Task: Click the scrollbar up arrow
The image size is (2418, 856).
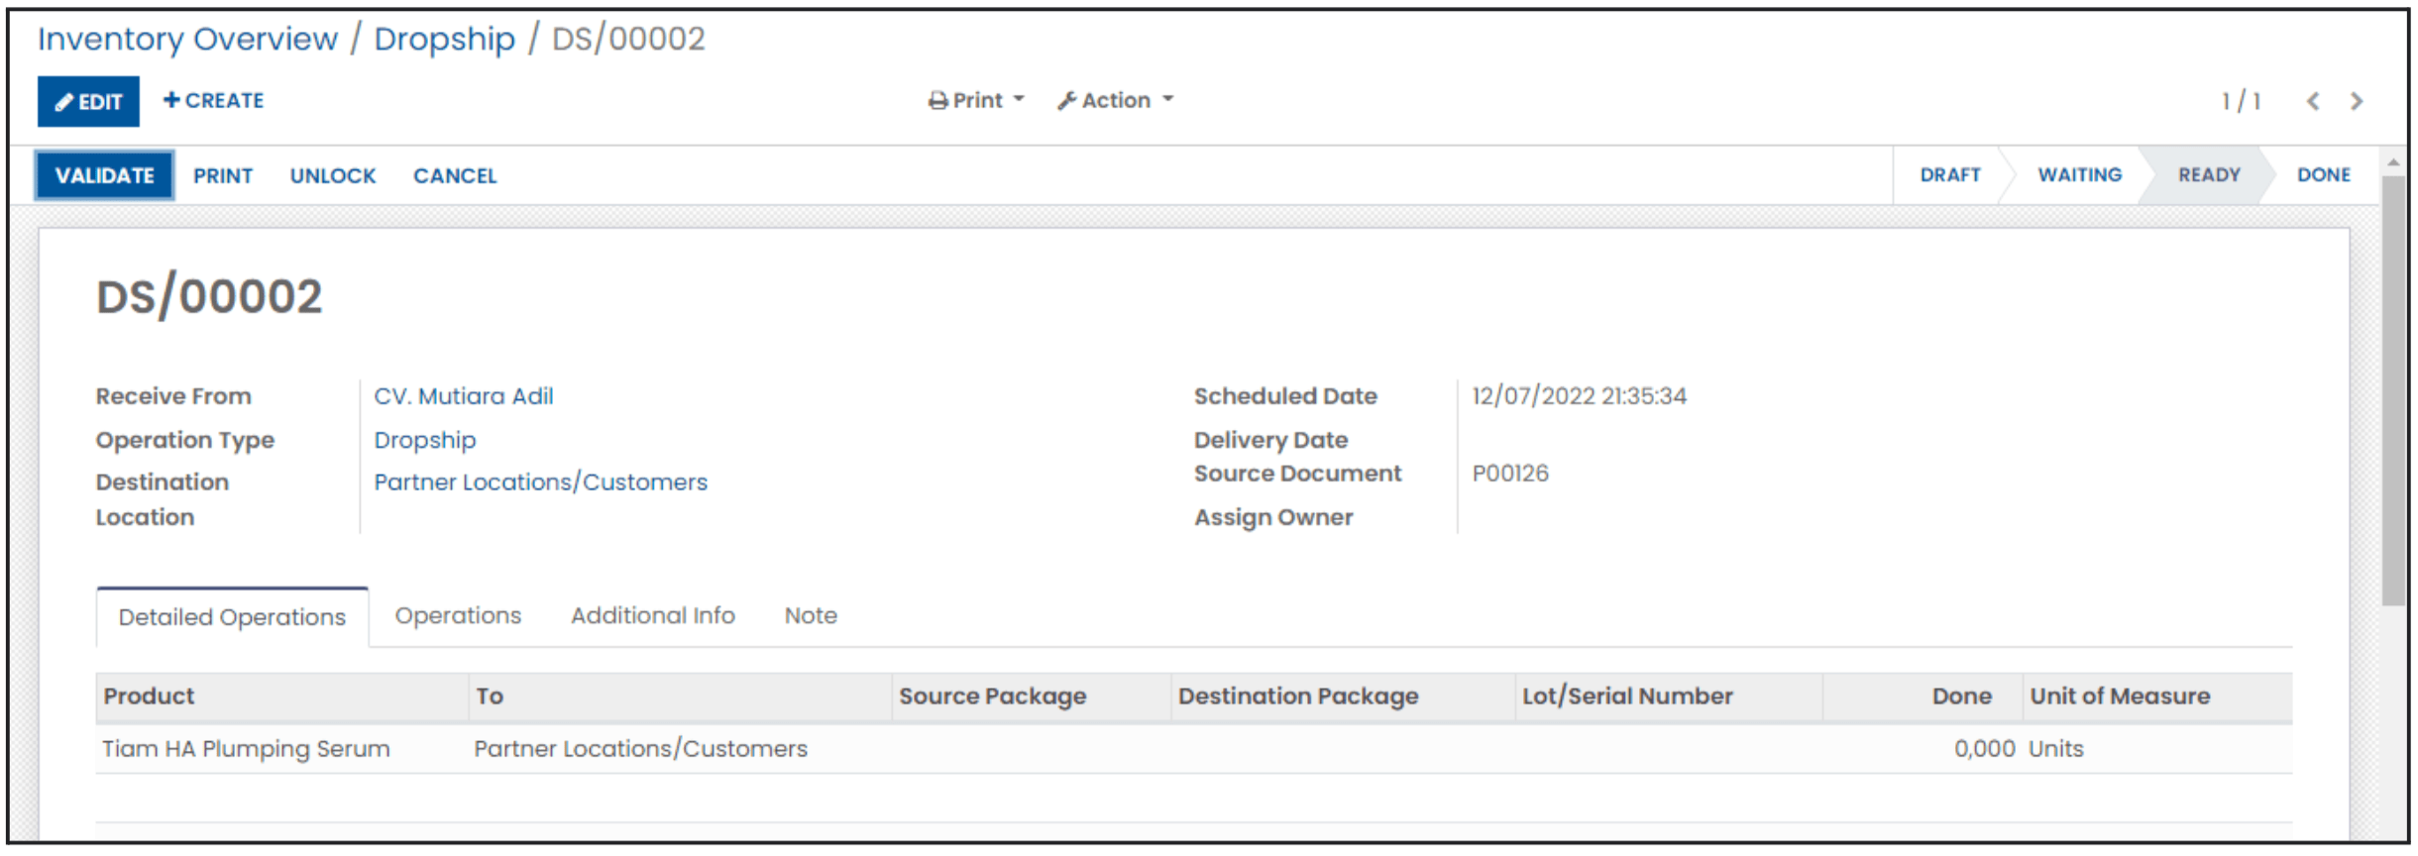Action: point(2393,162)
